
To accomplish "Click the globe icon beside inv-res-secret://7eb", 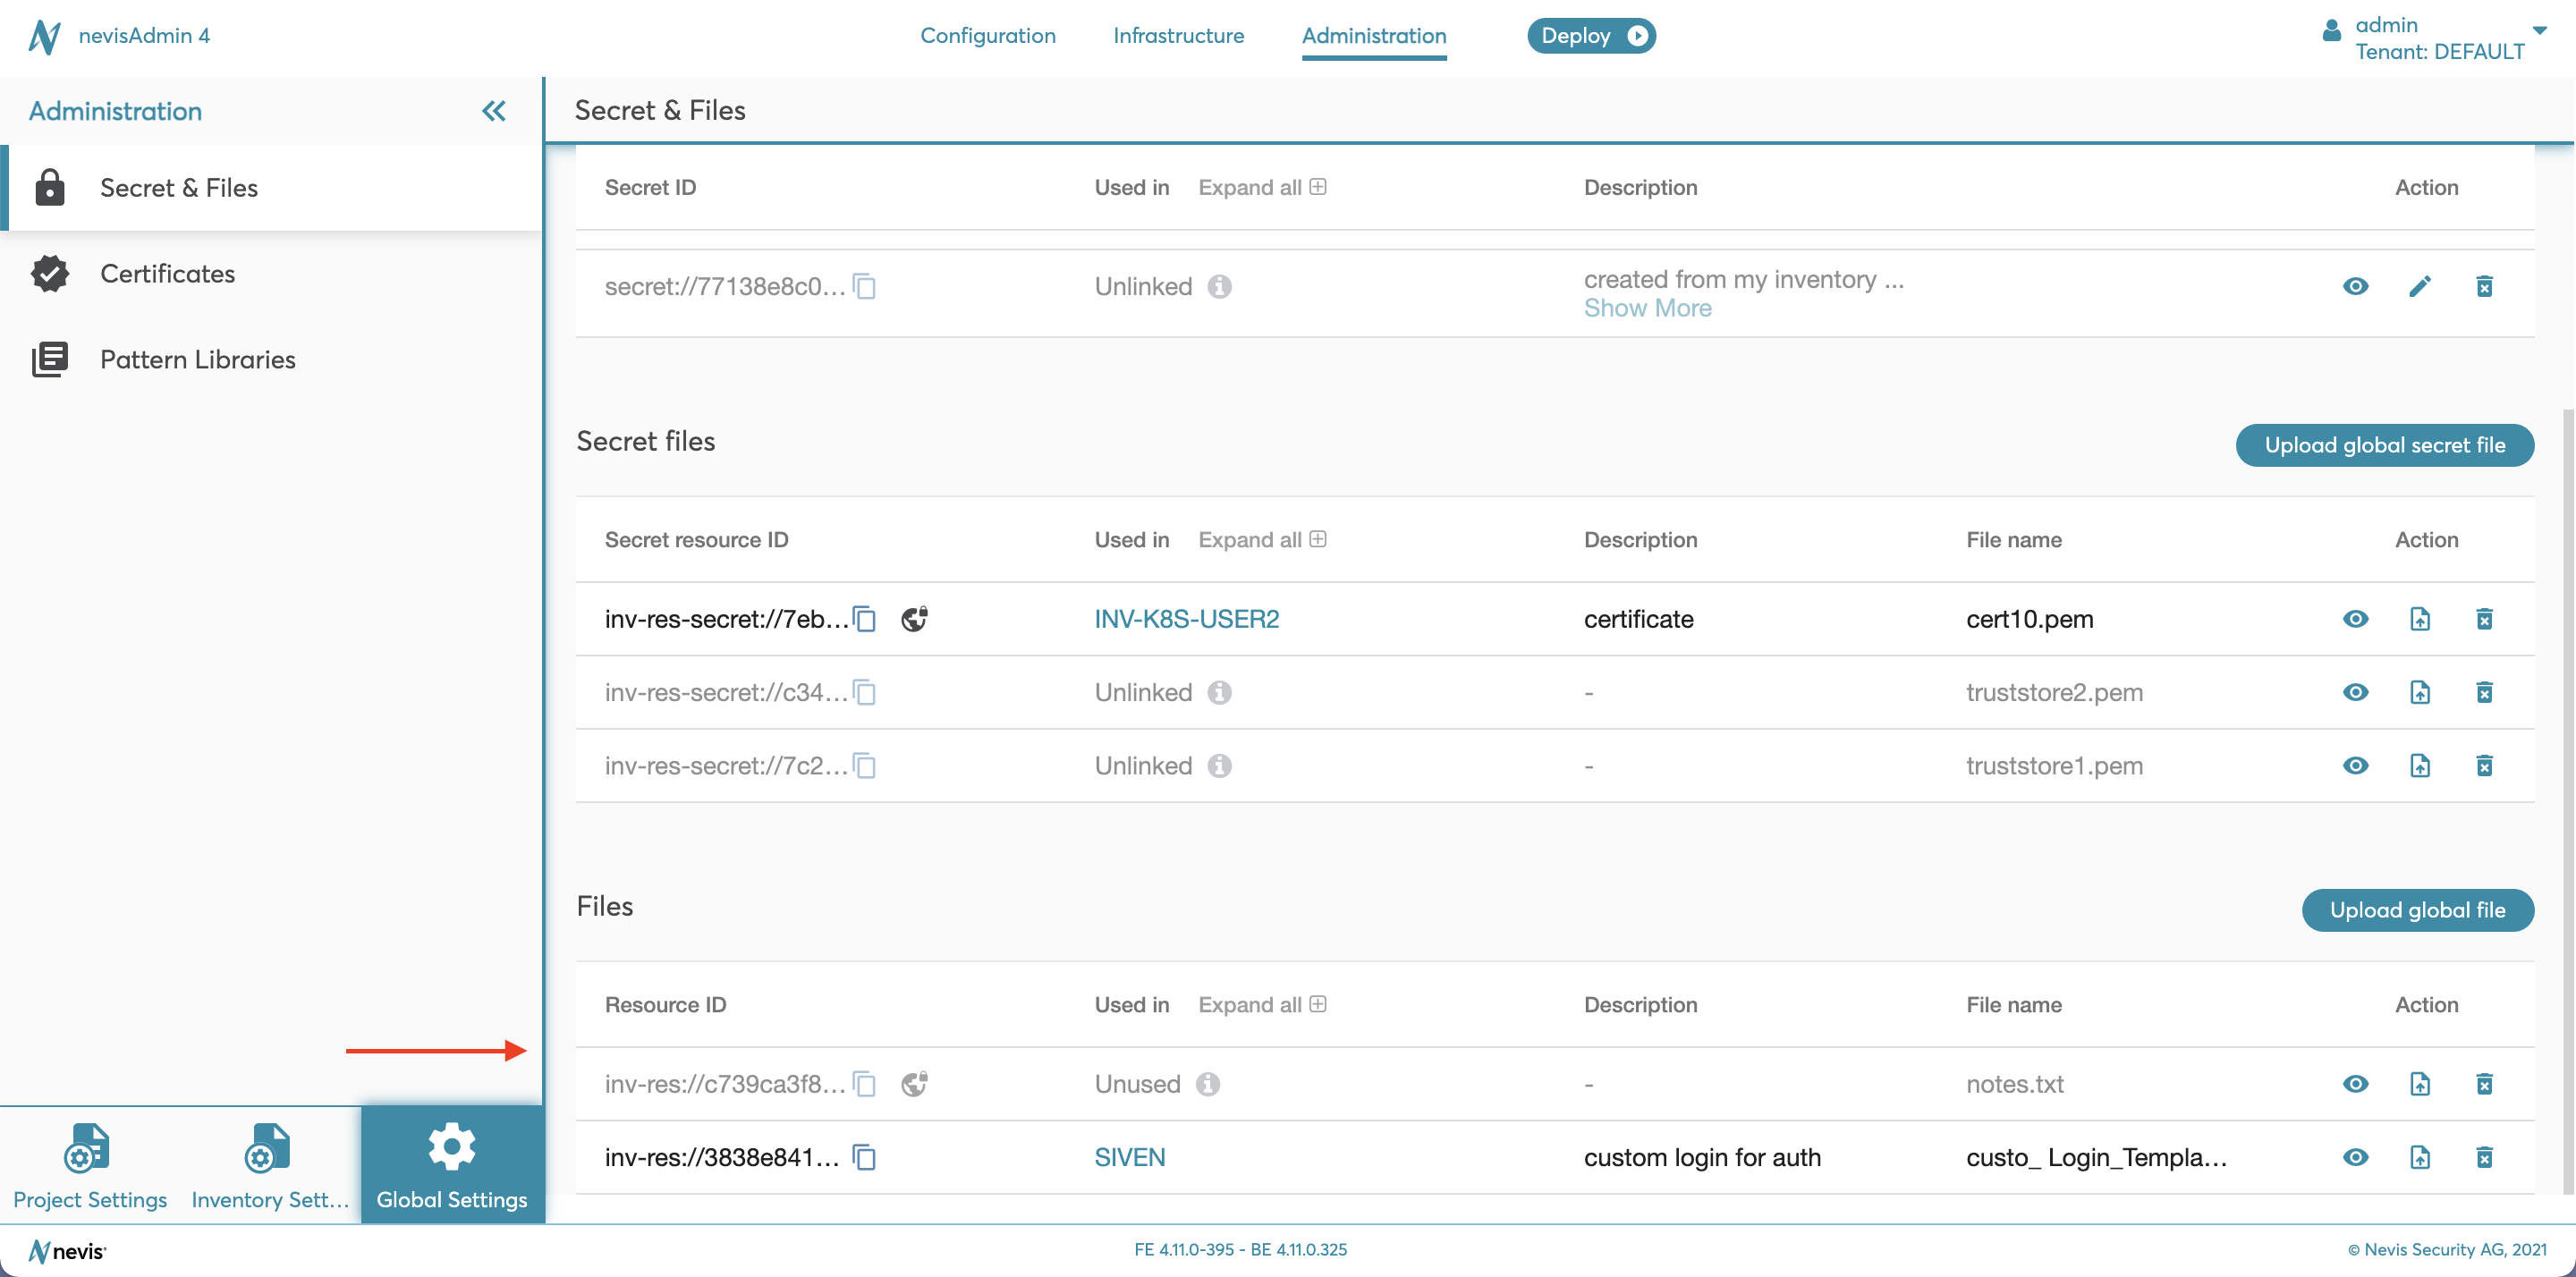I will click(x=914, y=619).
